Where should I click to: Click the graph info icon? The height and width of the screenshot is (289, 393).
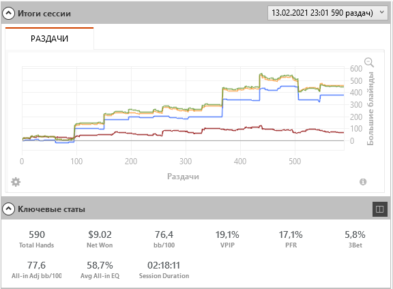point(363,182)
